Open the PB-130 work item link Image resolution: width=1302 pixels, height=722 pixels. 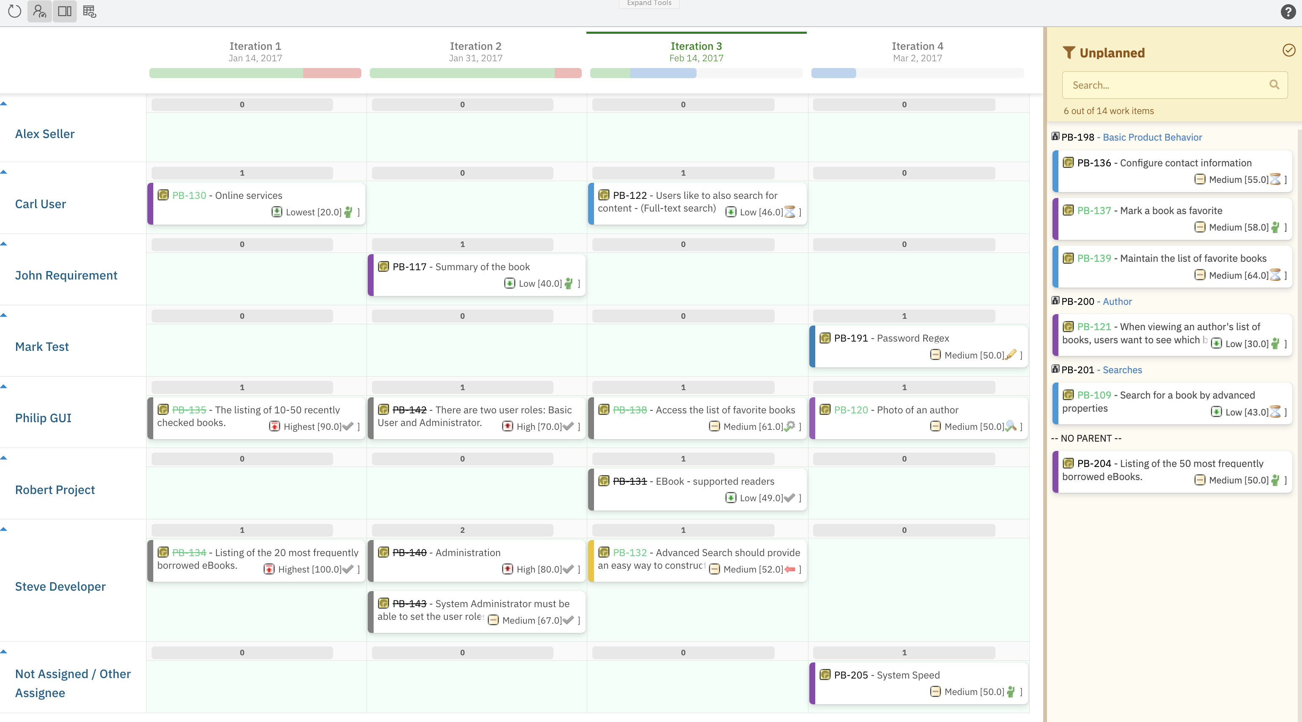pyautogui.click(x=189, y=195)
